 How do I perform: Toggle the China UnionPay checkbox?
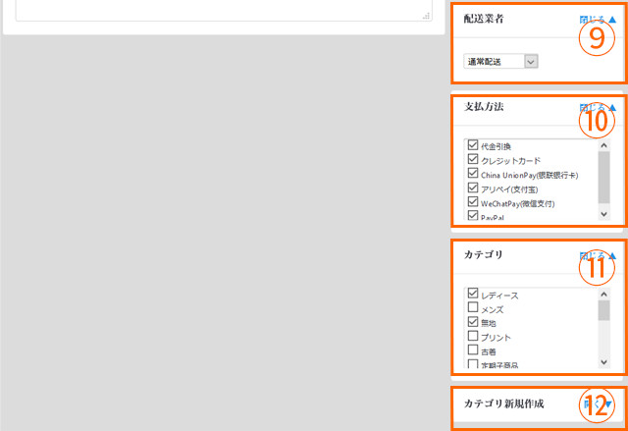[x=473, y=174]
